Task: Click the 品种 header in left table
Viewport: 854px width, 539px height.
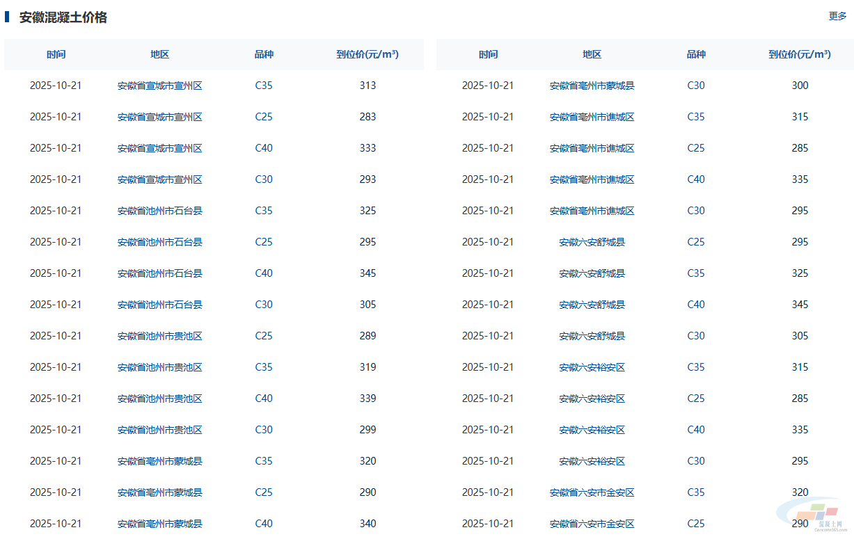Action: click(x=264, y=54)
